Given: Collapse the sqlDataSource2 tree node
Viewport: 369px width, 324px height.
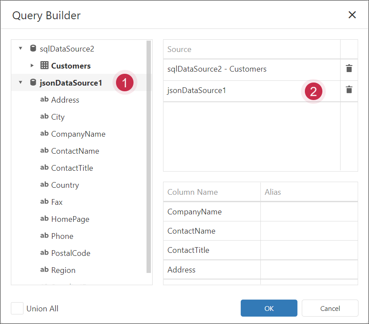Looking at the screenshot, I should coord(20,48).
